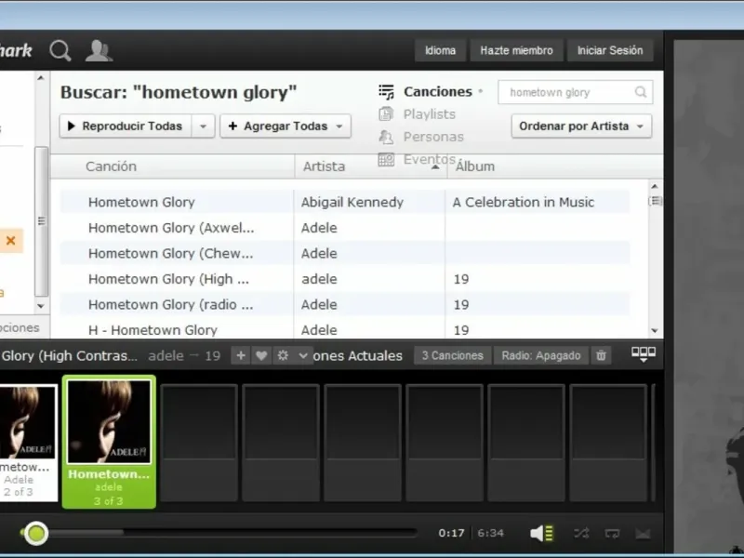Open Reproducir Todas dropdown arrow
The width and height of the screenshot is (744, 558).
click(203, 126)
